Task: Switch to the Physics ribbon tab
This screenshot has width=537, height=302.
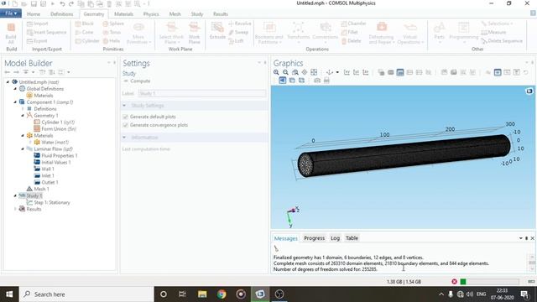Action: coord(151,14)
